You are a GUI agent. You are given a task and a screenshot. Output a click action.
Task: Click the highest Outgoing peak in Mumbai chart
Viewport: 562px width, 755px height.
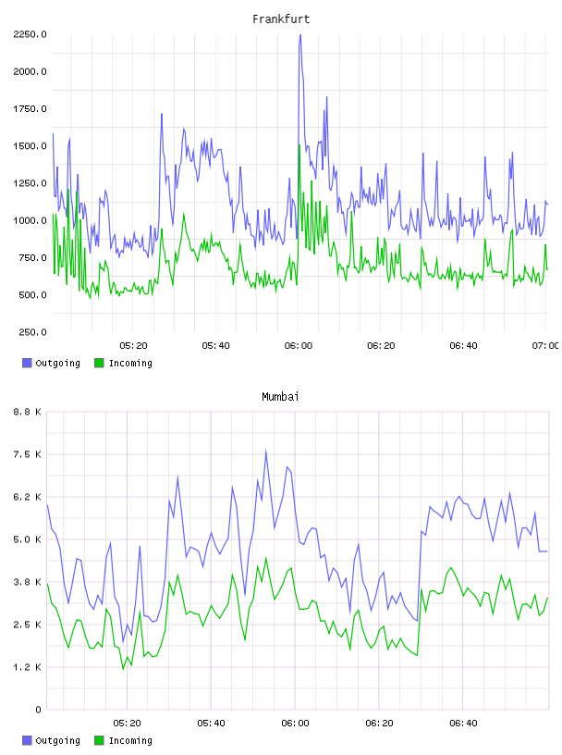click(265, 452)
